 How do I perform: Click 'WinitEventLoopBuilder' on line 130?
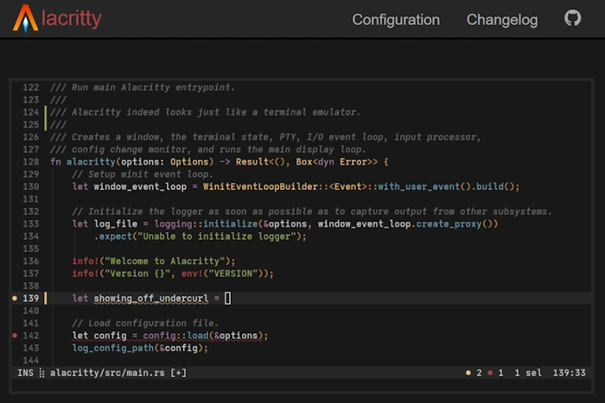pyautogui.click(x=260, y=186)
